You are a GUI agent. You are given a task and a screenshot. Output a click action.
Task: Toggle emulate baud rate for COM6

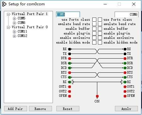[100, 24]
